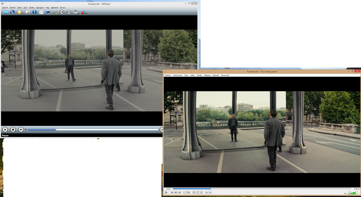This screenshot has height=197, width=361.
Task: Stop playback in SMPlayer
Action: click(13, 130)
